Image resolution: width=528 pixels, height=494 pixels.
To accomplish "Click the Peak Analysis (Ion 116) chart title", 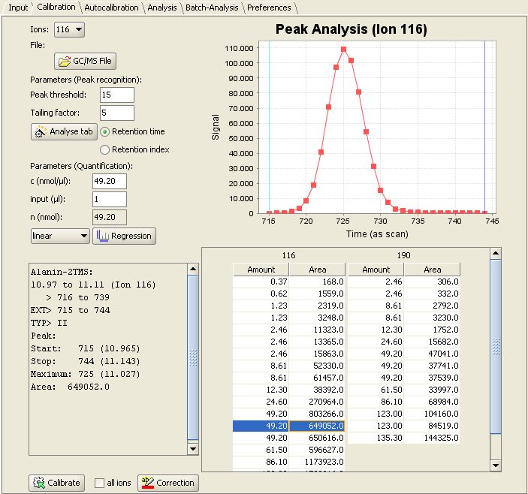I will (351, 29).
